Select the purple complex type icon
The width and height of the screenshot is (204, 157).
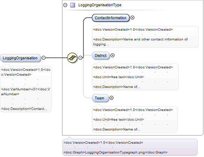(72, 5)
